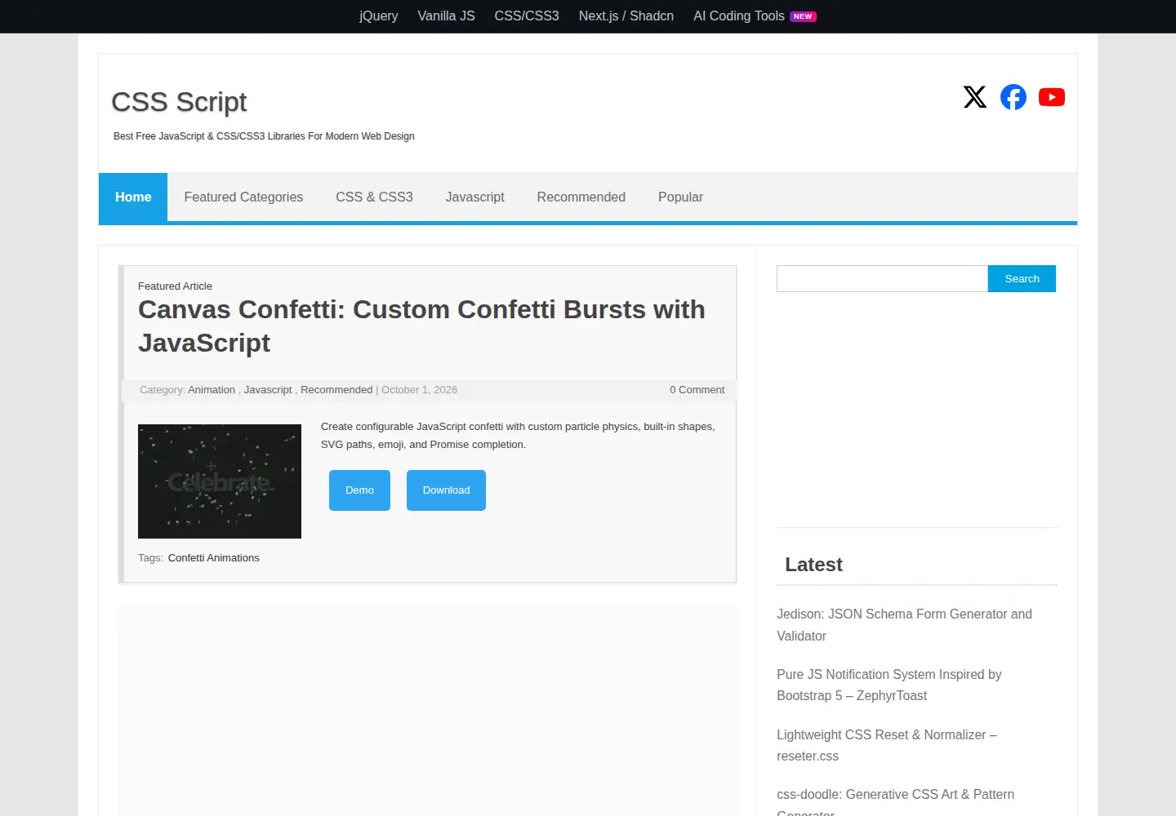The height and width of the screenshot is (816, 1176).
Task: Open Jedison JSON Schema Form Generator link
Action: coord(904,625)
